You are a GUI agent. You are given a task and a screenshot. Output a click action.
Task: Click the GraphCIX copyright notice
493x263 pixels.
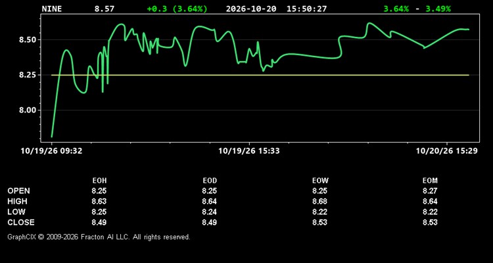(x=99, y=237)
